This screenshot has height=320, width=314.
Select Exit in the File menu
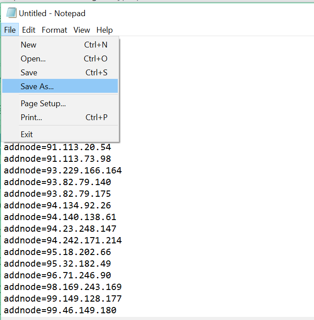click(x=60, y=134)
